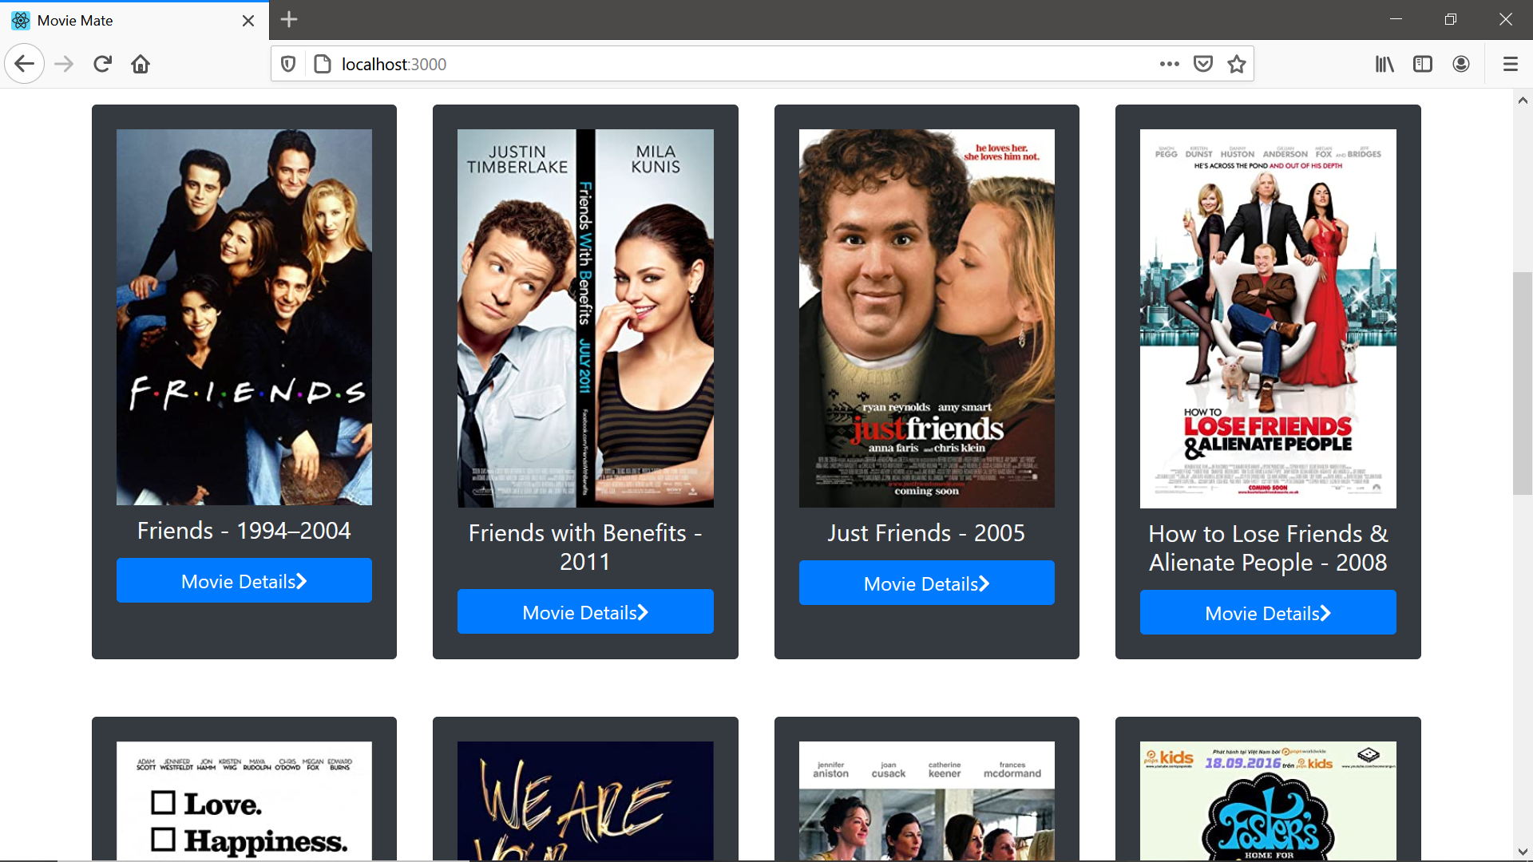The height and width of the screenshot is (862, 1533).
Task: Save page to Pocket
Action: [1203, 64]
